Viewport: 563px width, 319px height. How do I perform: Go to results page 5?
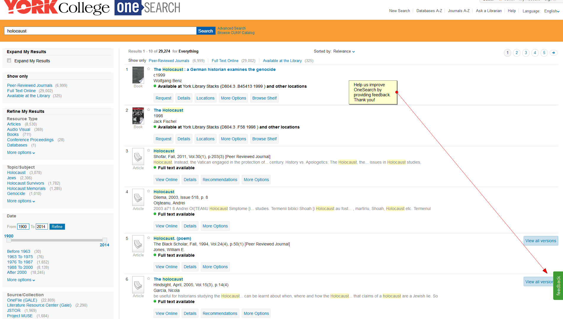pyautogui.click(x=544, y=53)
